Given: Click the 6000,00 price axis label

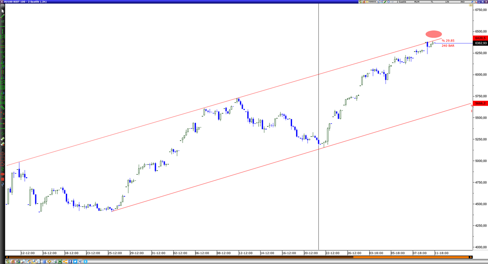Looking at the screenshot, I should click(480, 75).
